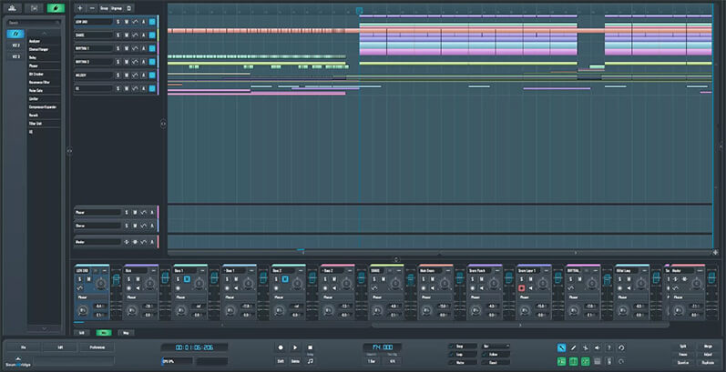The height and width of the screenshot is (372, 726).
Task: Solo the LOW END track
Action: tap(118, 21)
